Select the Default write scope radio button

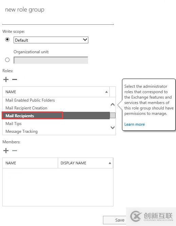pyautogui.click(x=7, y=39)
